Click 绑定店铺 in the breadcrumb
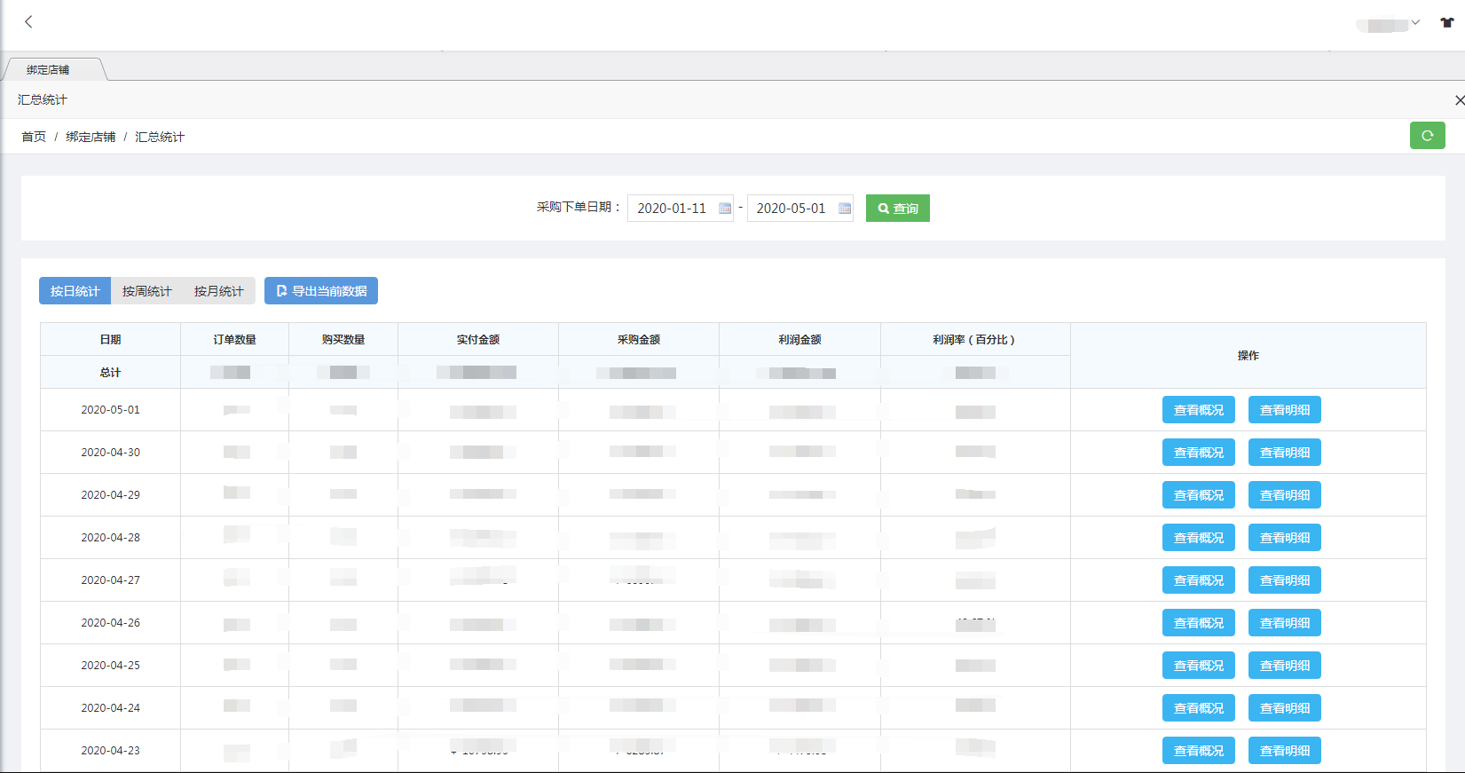This screenshot has height=773, width=1465. pyautogui.click(x=91, y=137)
